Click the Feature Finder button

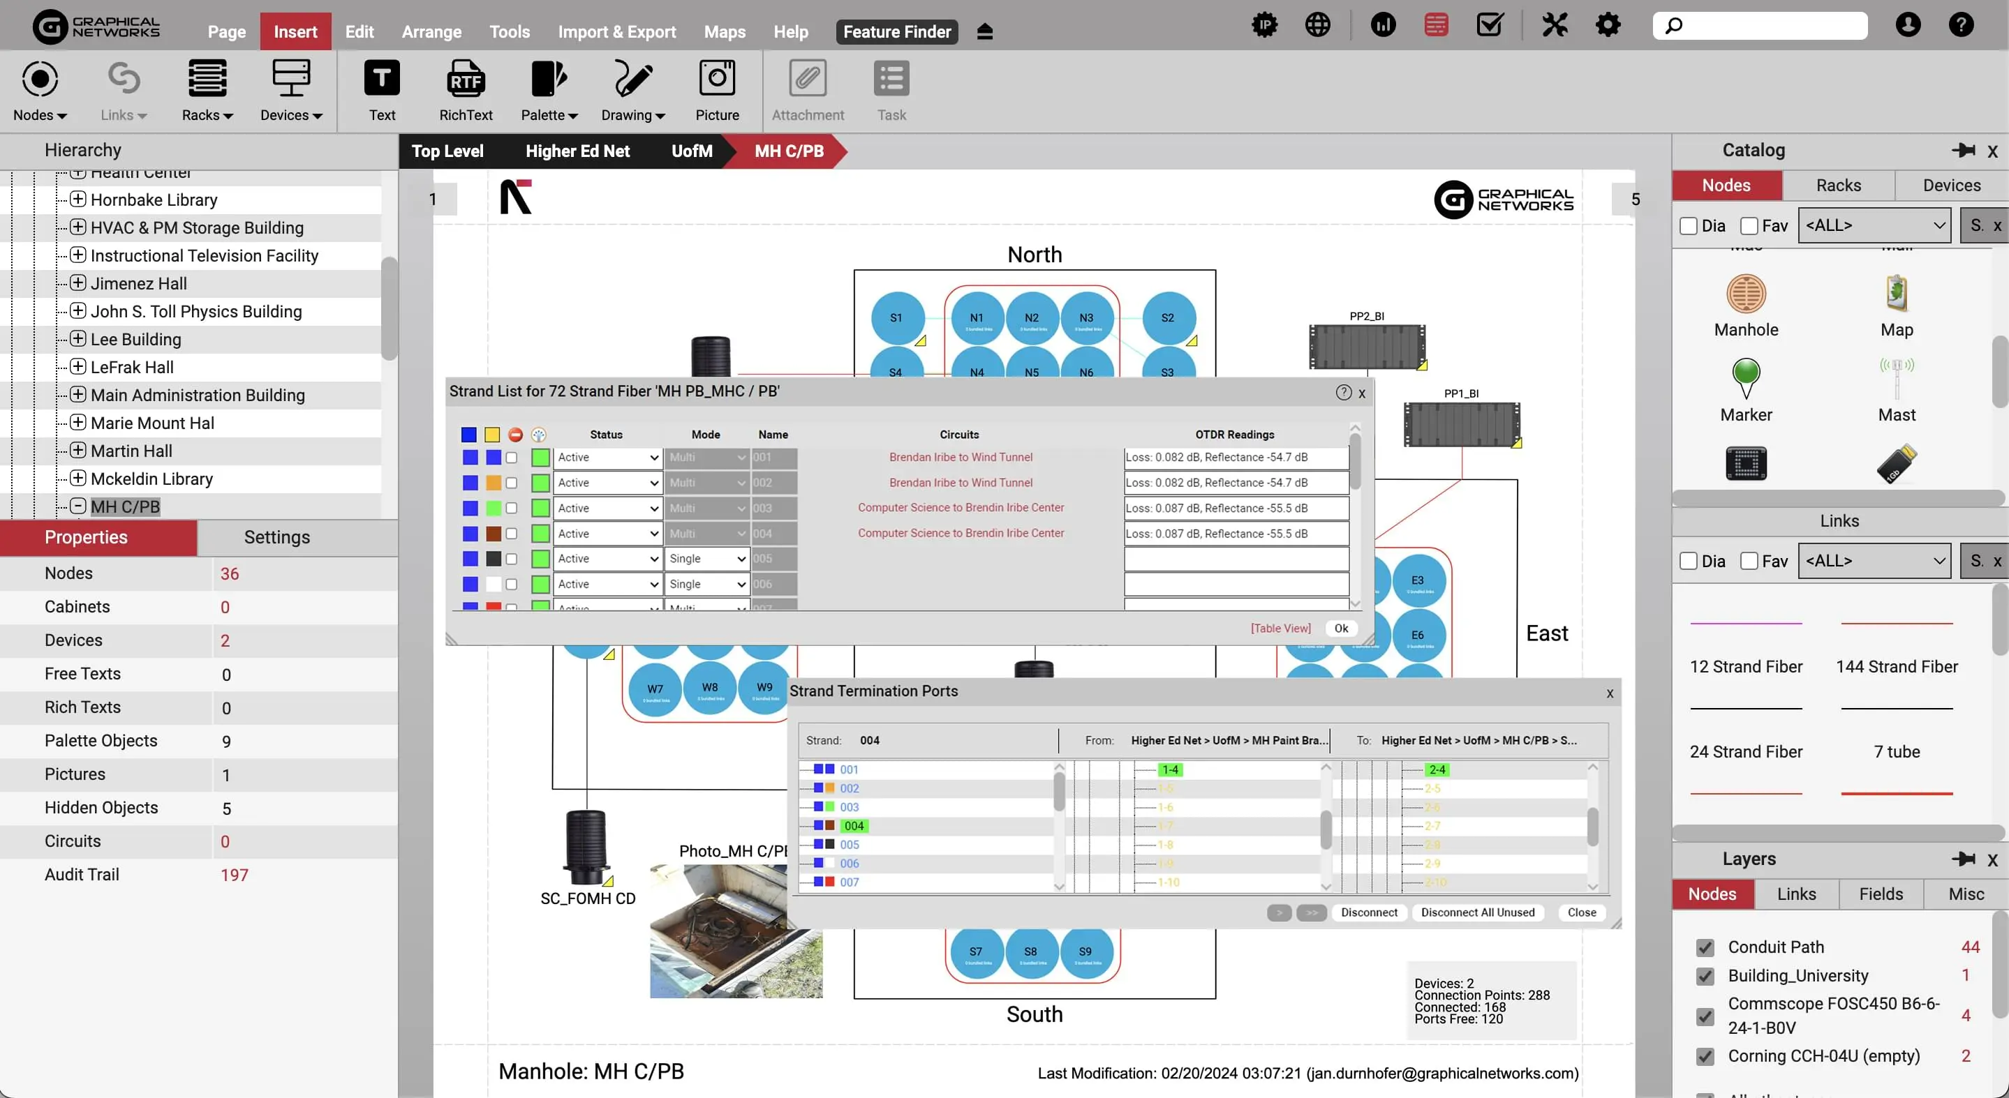click(897, 32)
